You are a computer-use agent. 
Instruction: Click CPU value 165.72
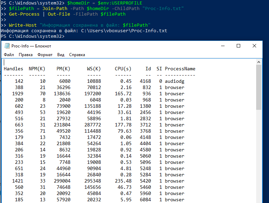click(123, 94)
